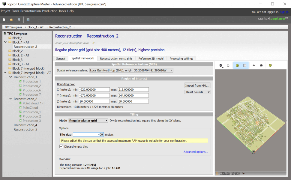
Task: Click the Save project toolbar icon
Action: coord(19,20)
